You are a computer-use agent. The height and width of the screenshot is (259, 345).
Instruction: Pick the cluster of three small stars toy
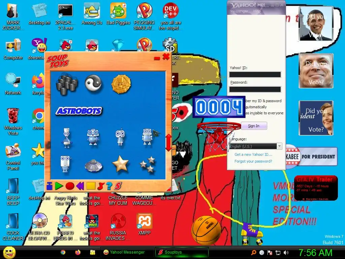click(148, 164)
